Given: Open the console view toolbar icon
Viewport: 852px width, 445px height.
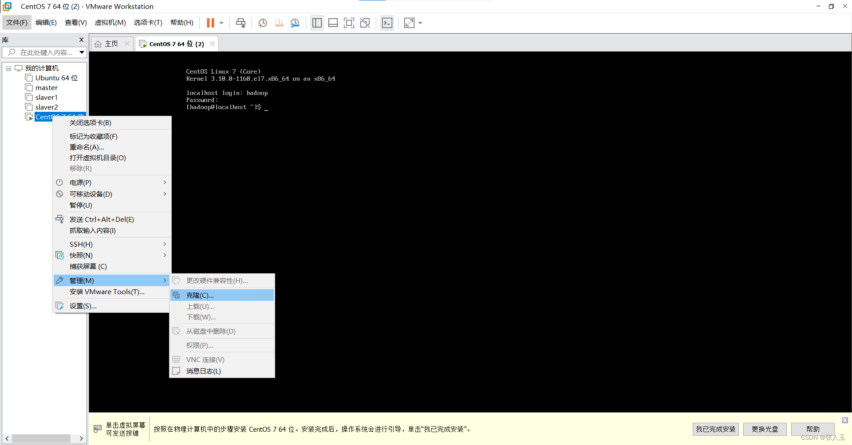Looking at the screenshot, I should [387, 23].
